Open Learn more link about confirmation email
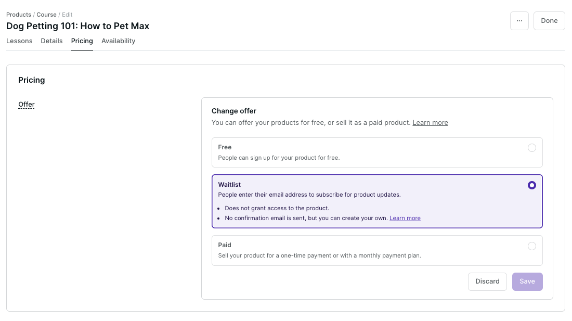The height and width of the screenshot is (321, 572). click(x=405, y=219)
